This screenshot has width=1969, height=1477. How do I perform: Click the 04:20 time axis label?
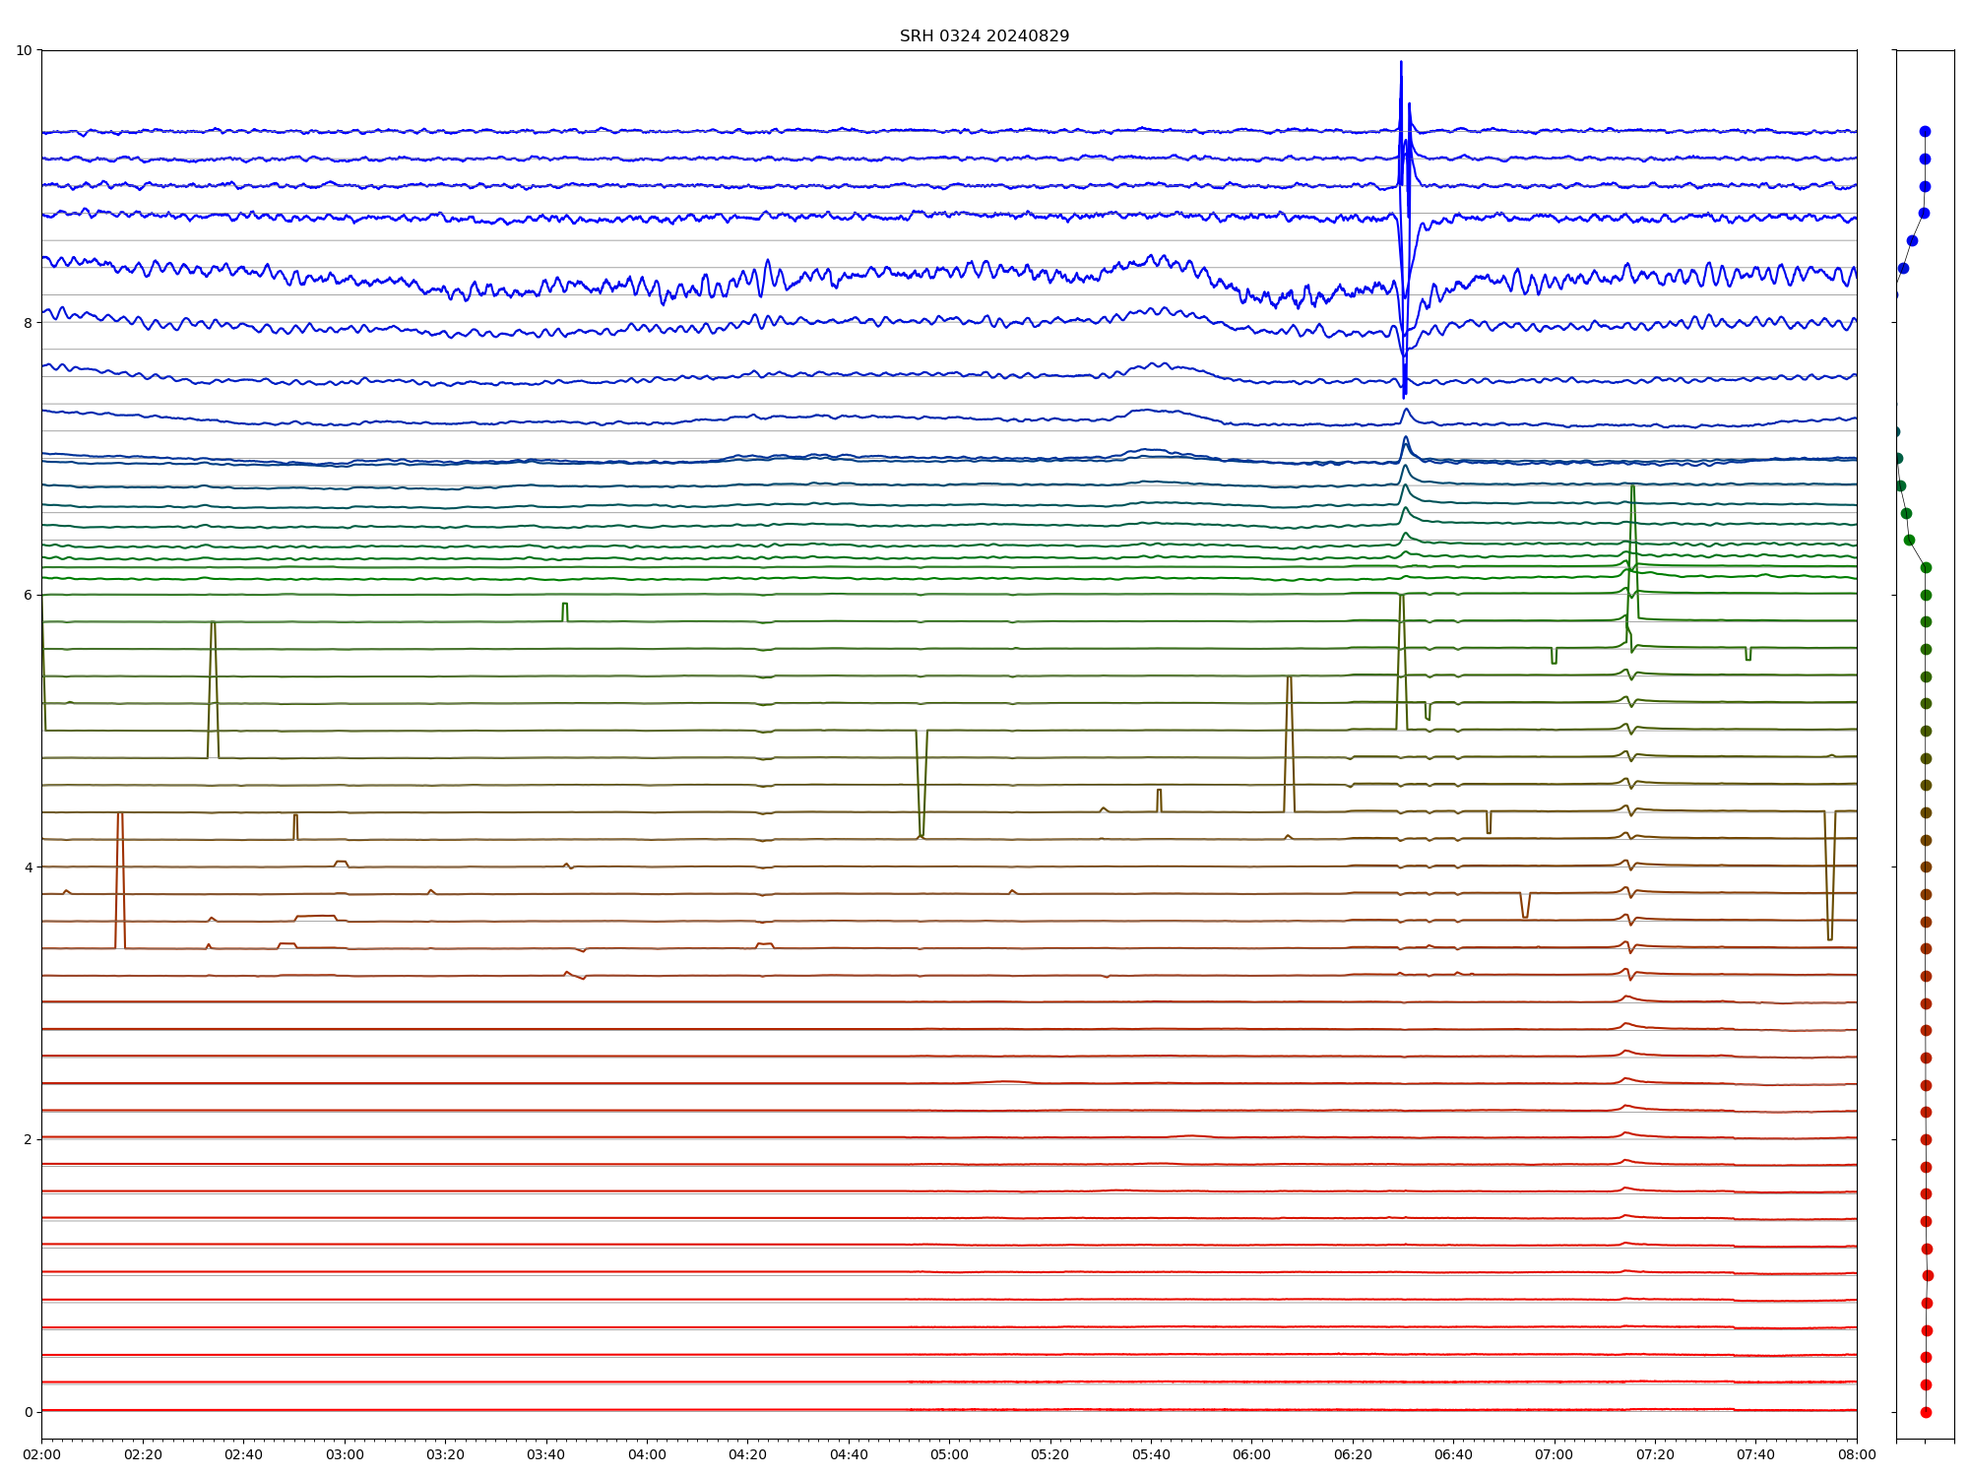click(747, 1454)
